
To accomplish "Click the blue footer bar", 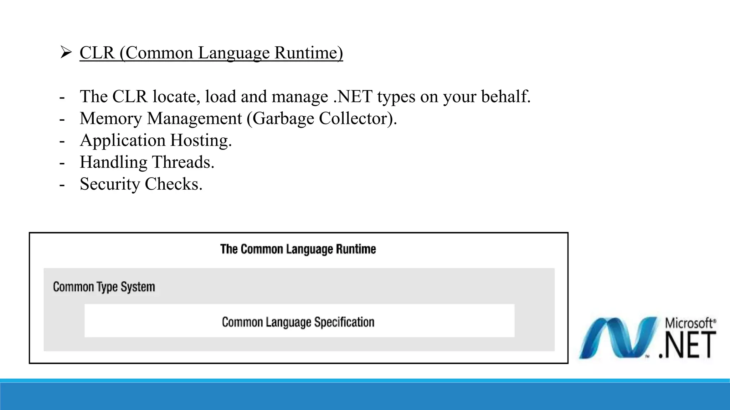I will click(365, 395).
